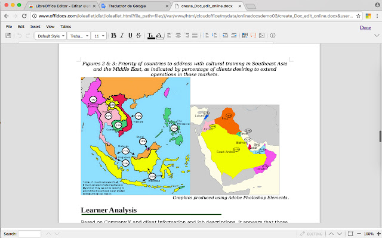Toggle Italic formatting
The image size is (382, 238).
pyautogui.click(x=122, y=36)
